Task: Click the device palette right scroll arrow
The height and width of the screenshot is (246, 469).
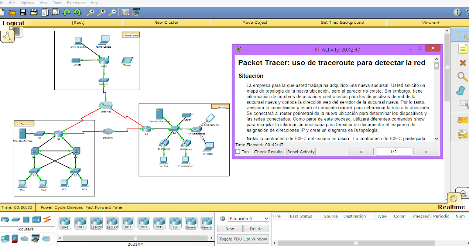Action: pyautogui.click(x=211, y=237)
